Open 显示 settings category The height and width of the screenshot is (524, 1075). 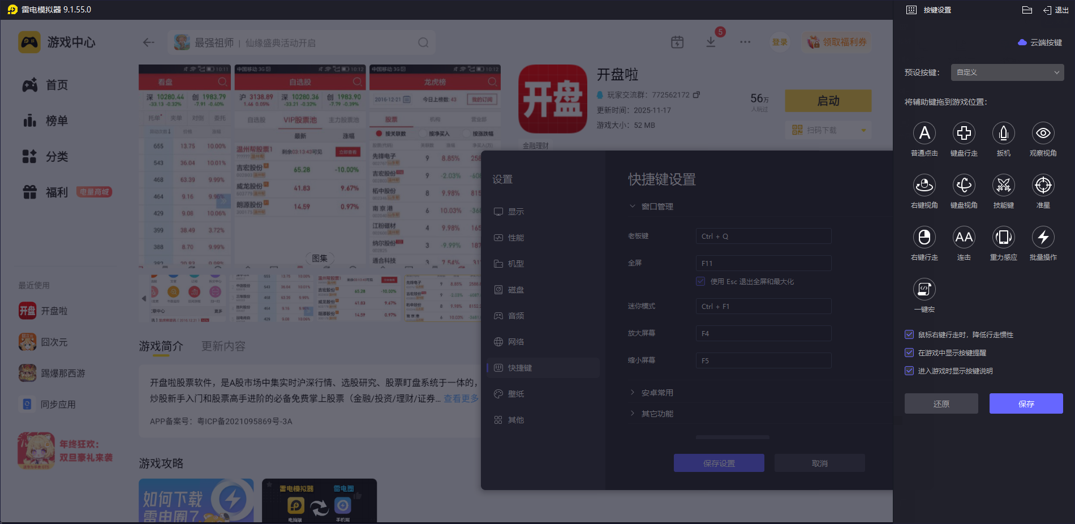click(x=543, y=212)
